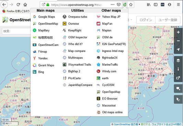Image resolution: width=183 pixels, height=126 pixels.
Task: Open the Firefox Library icon
Action: (x=149, y=5)
